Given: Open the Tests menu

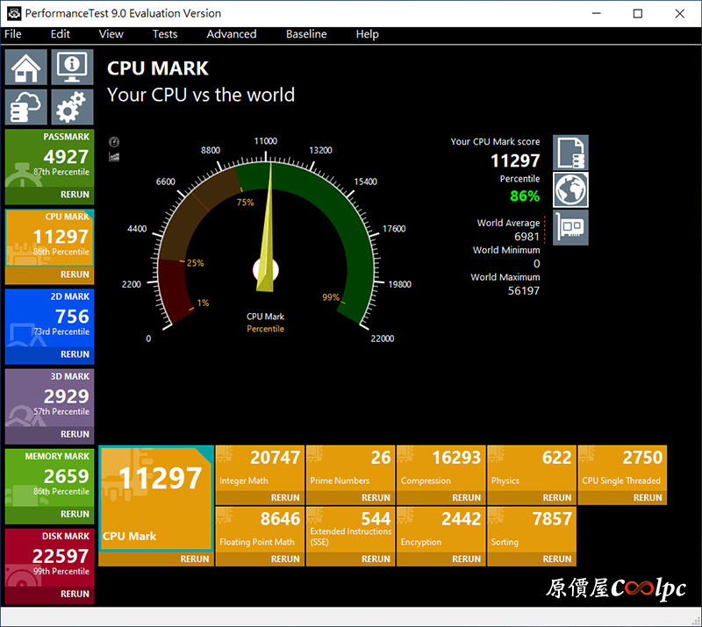Looking at the screenshot, I should point(165,34).
